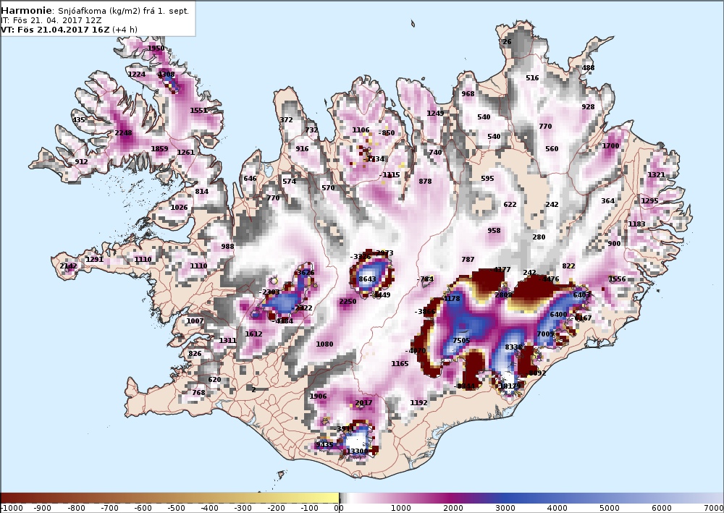Click the 1192 map value
This screenshot has height=513, width=724.
click(418, 403)
